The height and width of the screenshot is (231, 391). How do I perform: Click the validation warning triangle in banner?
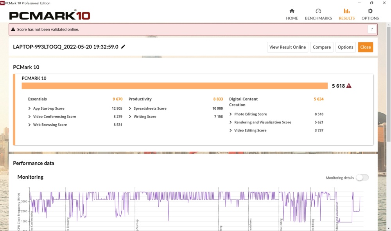point(13,29)
